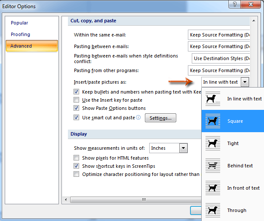Open smart cut and paste Settings

[160, 118]
